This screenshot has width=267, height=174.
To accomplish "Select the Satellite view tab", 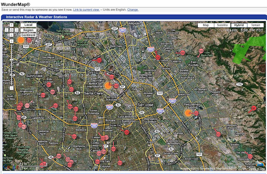I will tap(222, 25).
